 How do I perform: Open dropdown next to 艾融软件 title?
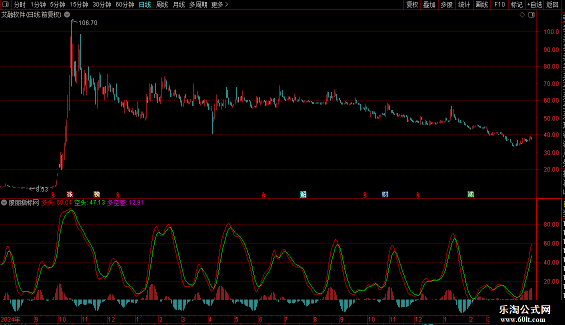coord(67,14)
